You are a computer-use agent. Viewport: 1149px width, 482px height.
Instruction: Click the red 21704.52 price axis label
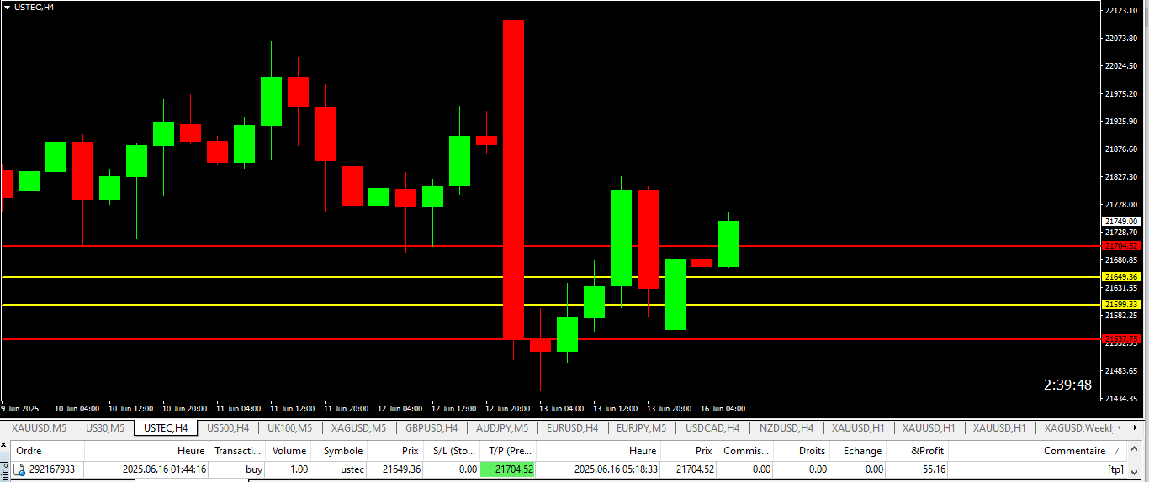click(x=1121, y=245)
